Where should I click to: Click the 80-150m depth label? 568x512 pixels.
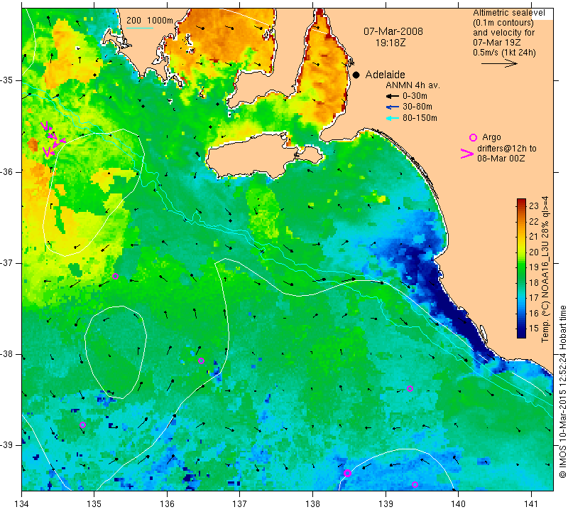(x=420, y=118)
